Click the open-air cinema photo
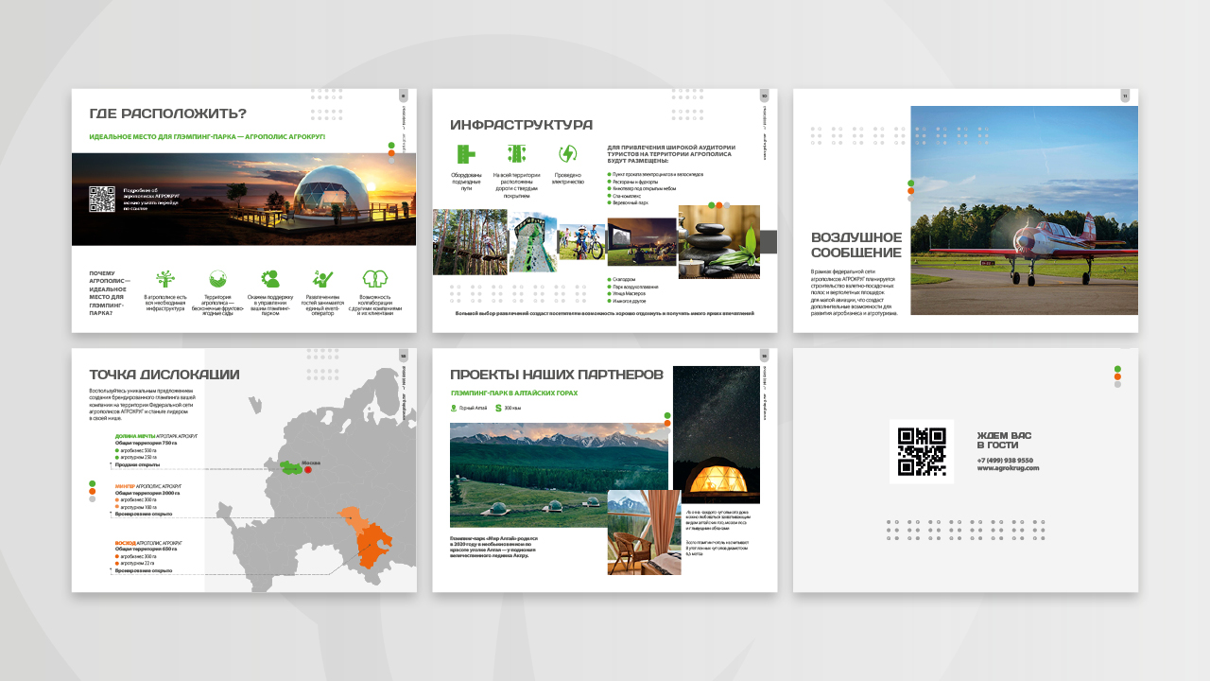Screen dimensions: 1210x681 pyautogui.click(x=642, y=242)
